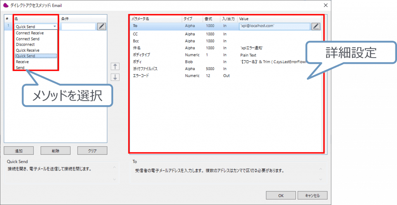Pick Disconnect from the method list
This screenshot has width=397, height=205.
(x=25, y=44)
